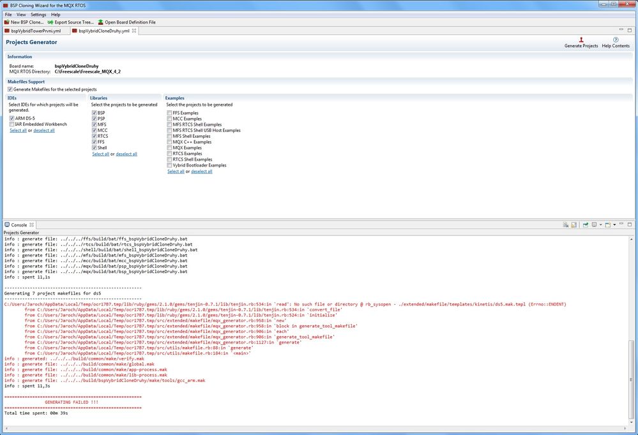Click the Generating 7 project makefiles line
The image size is (638, 435).
coord(52,293)
